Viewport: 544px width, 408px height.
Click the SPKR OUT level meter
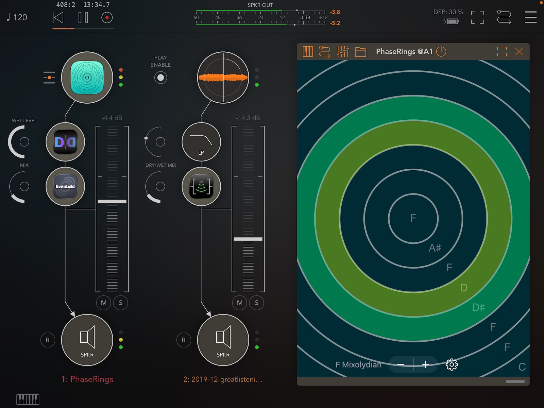point(260,17)
